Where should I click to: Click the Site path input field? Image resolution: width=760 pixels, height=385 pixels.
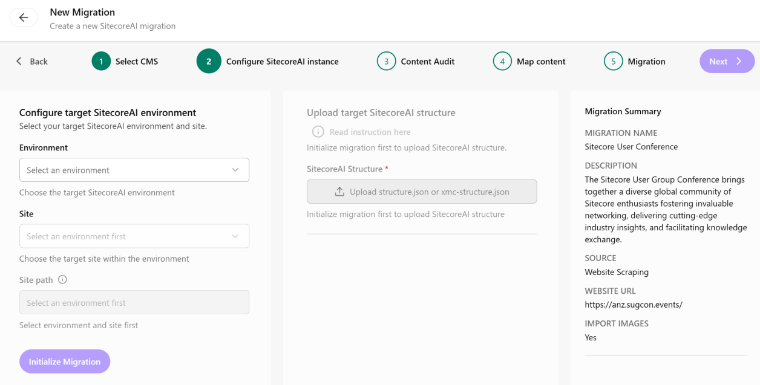pyautogui.click(x=134, y=302)
